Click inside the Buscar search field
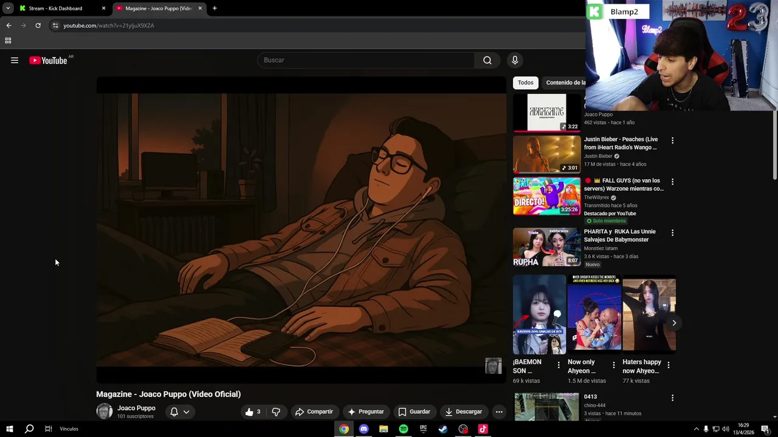This screenshot has width=778, height=437. coord(366,60)
